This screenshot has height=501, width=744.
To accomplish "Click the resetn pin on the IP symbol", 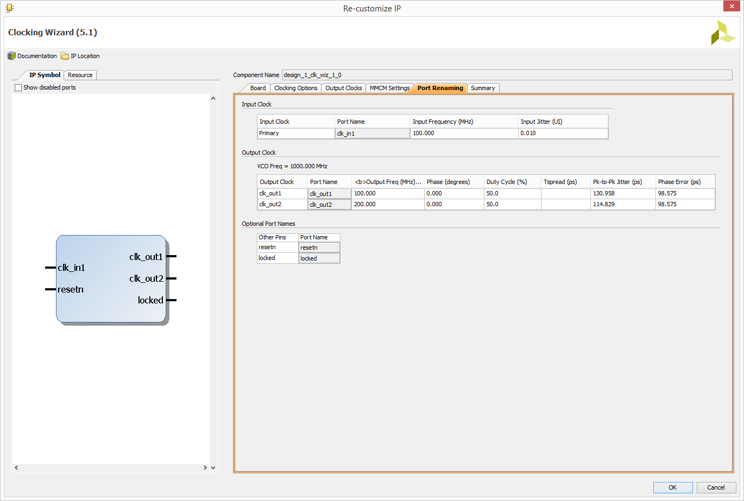I will [51, 289].
